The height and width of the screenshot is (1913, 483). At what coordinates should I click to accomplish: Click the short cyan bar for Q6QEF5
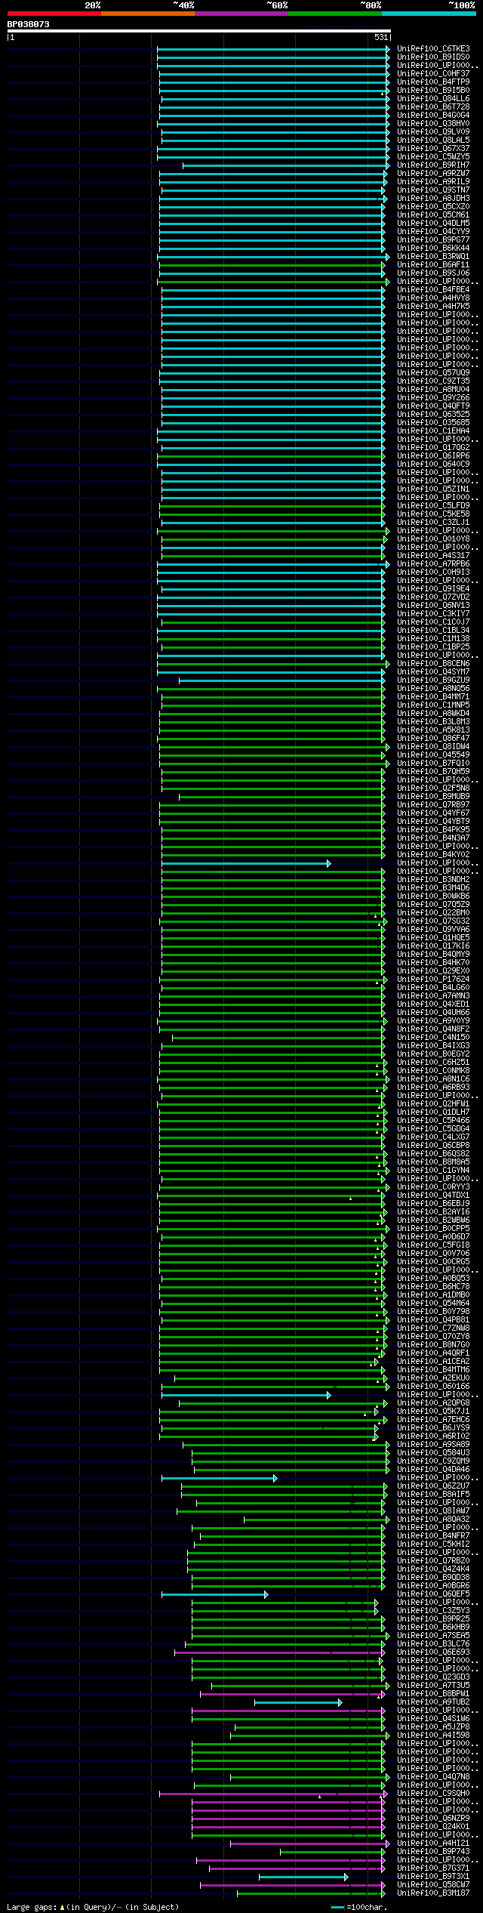click(214, 1594)
